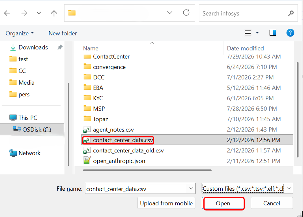Open the Help button

290,33
